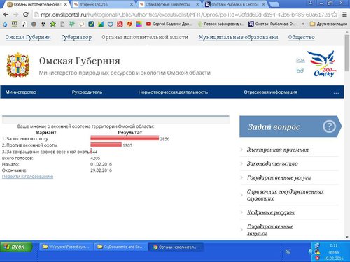Image resolution: width=350 pixels, height=262 pixels.
Task: Click the page vertical scrollbar thumb
Action: [x=347, y=53]
